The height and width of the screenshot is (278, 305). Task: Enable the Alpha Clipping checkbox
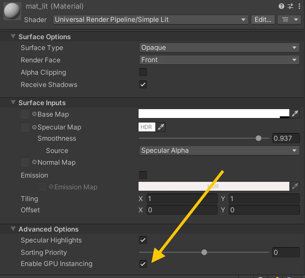143,72
